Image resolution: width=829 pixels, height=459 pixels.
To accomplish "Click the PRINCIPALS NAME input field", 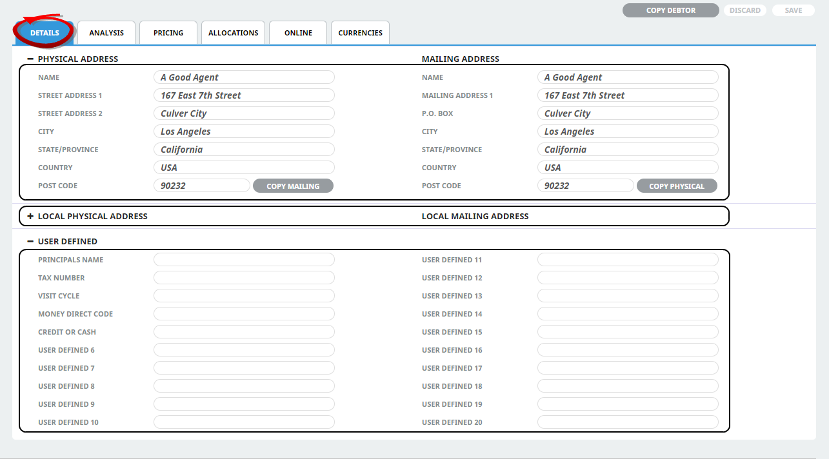I will pos(244,259).
